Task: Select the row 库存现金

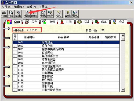Action: (66, 42)
